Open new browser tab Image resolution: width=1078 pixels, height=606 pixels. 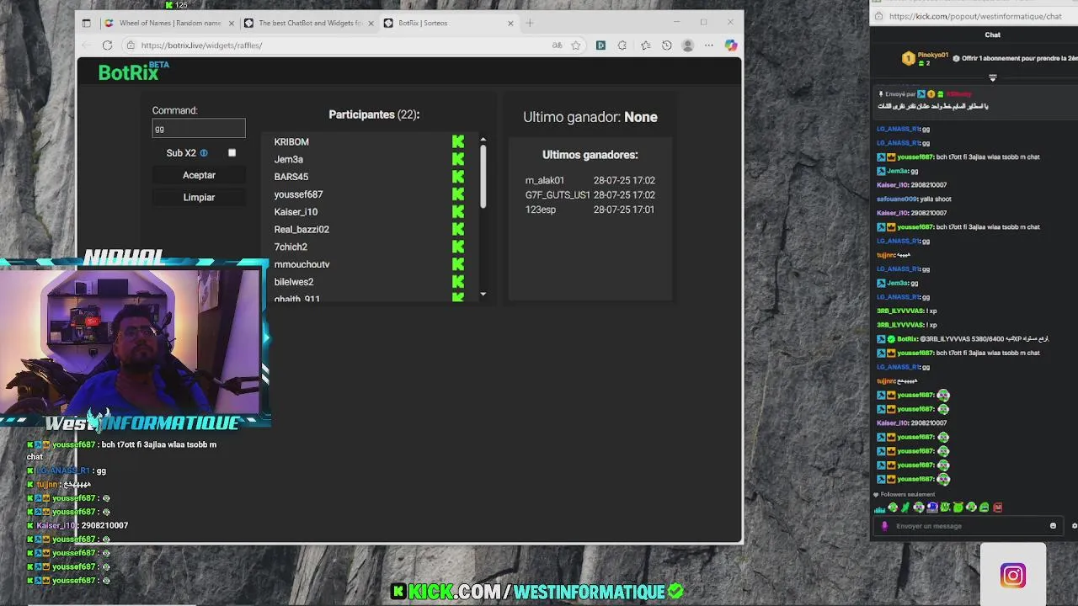pyautogui.click(x=530, y=23)
